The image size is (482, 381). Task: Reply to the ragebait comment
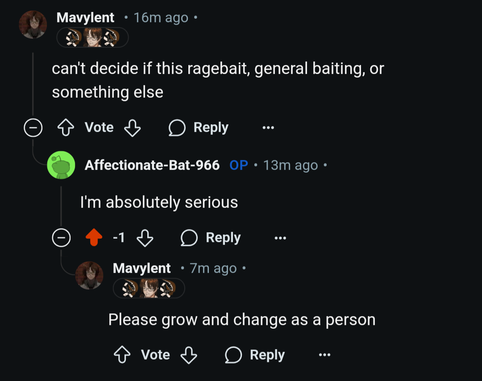click(199, 128)
